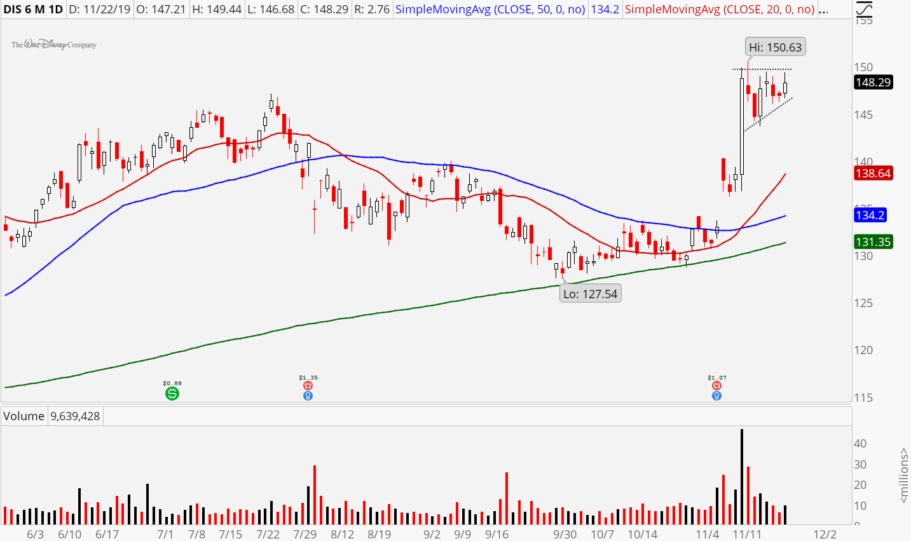Click the blue 134.2 value in the header
Screen dimensions: 911x541
(605, 10)
